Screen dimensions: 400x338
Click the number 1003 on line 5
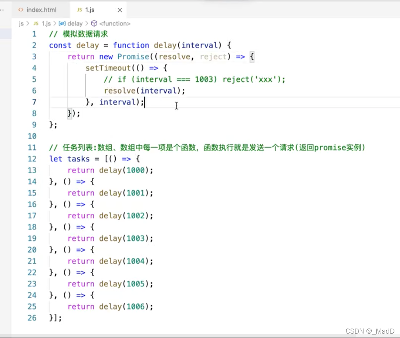[x=204, y=79]
